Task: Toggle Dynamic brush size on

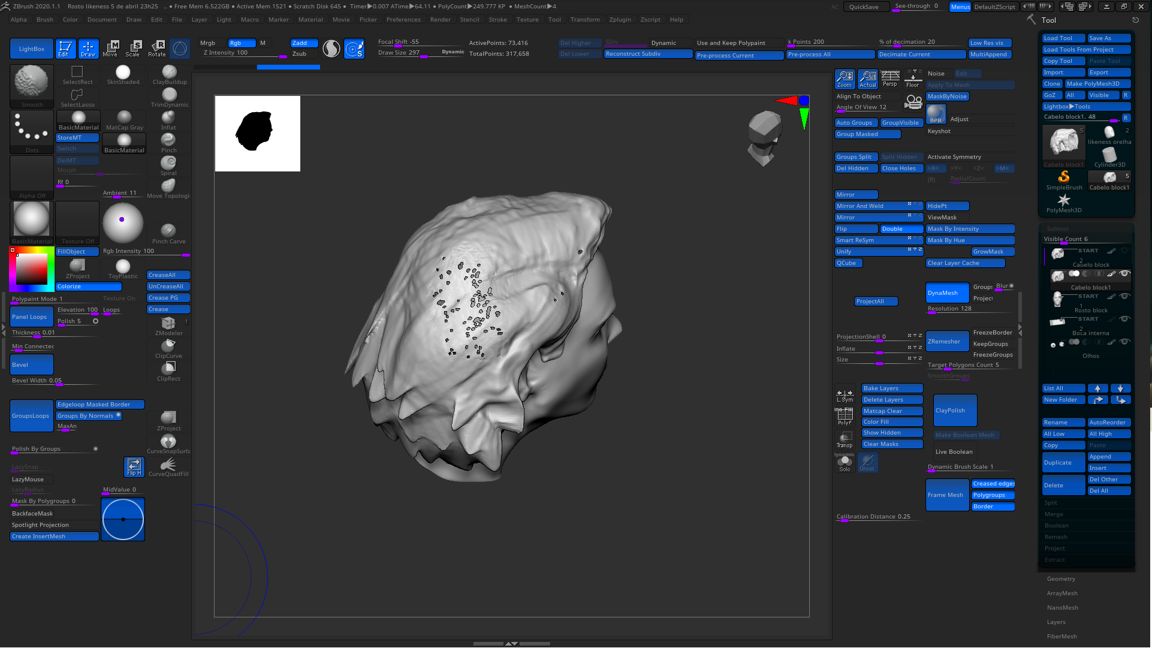Action: [x=452, y=52]
